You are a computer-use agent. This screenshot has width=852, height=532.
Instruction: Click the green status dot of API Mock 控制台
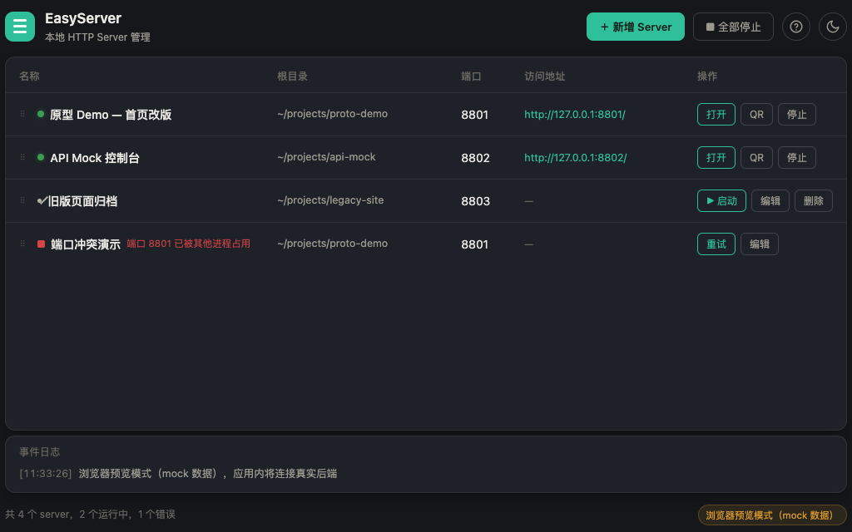coord(41,157)
